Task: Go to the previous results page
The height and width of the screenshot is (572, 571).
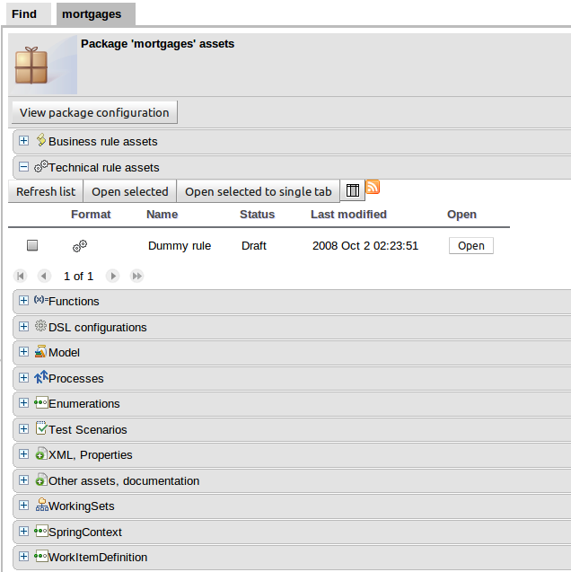Action: point(44,276)
